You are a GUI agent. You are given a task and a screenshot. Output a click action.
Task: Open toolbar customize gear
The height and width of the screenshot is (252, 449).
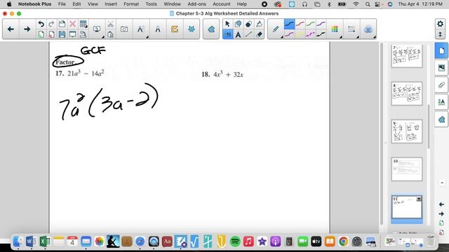point(440,24)
